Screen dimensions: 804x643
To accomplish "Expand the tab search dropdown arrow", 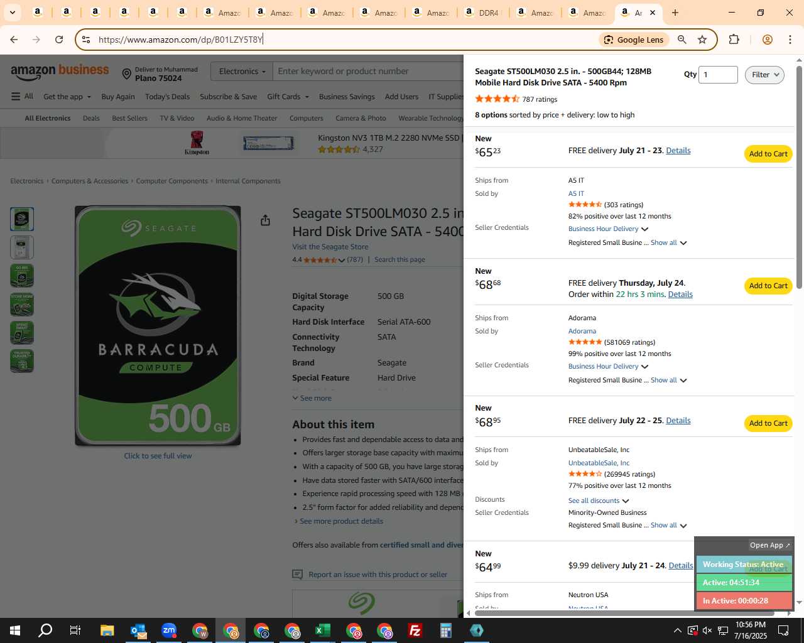I will [x=12, y=13].
